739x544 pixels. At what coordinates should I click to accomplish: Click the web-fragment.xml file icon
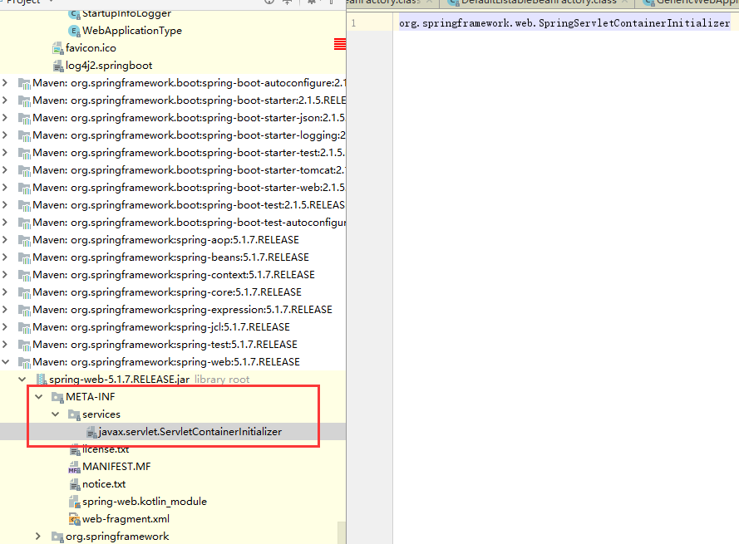75,520
